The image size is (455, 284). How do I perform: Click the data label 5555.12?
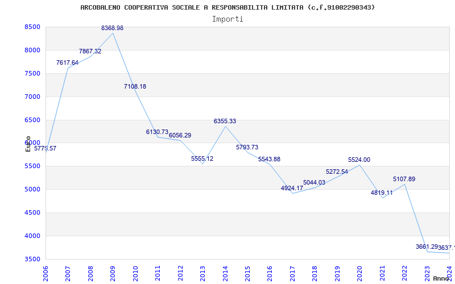point(202,158)
